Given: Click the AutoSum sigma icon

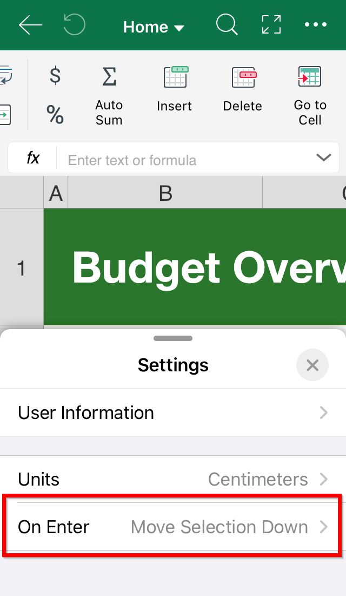Looking at the screenshot, I should [109, 76].
